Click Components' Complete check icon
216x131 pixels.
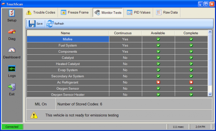(191, 51)
